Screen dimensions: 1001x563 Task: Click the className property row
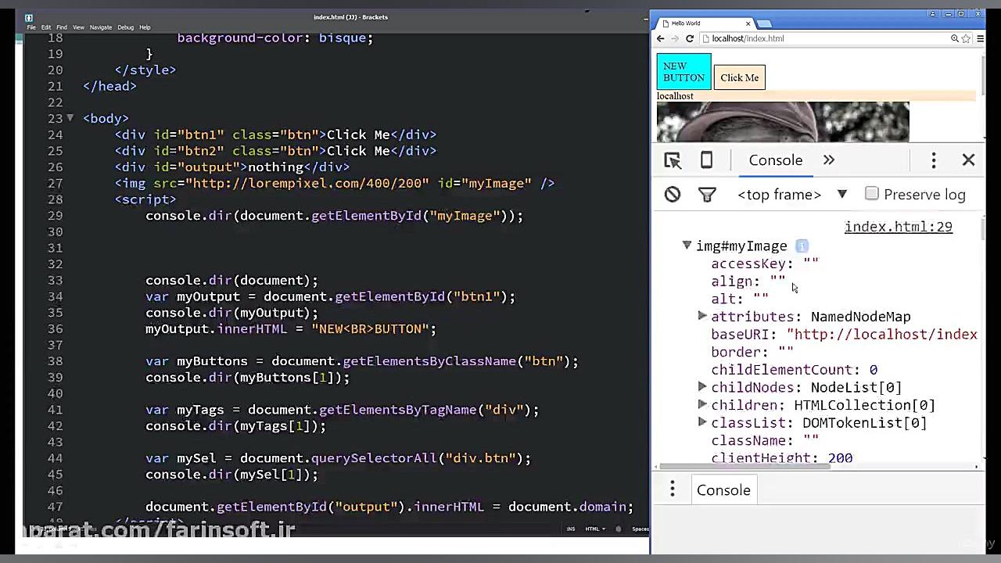click(765, 440)
